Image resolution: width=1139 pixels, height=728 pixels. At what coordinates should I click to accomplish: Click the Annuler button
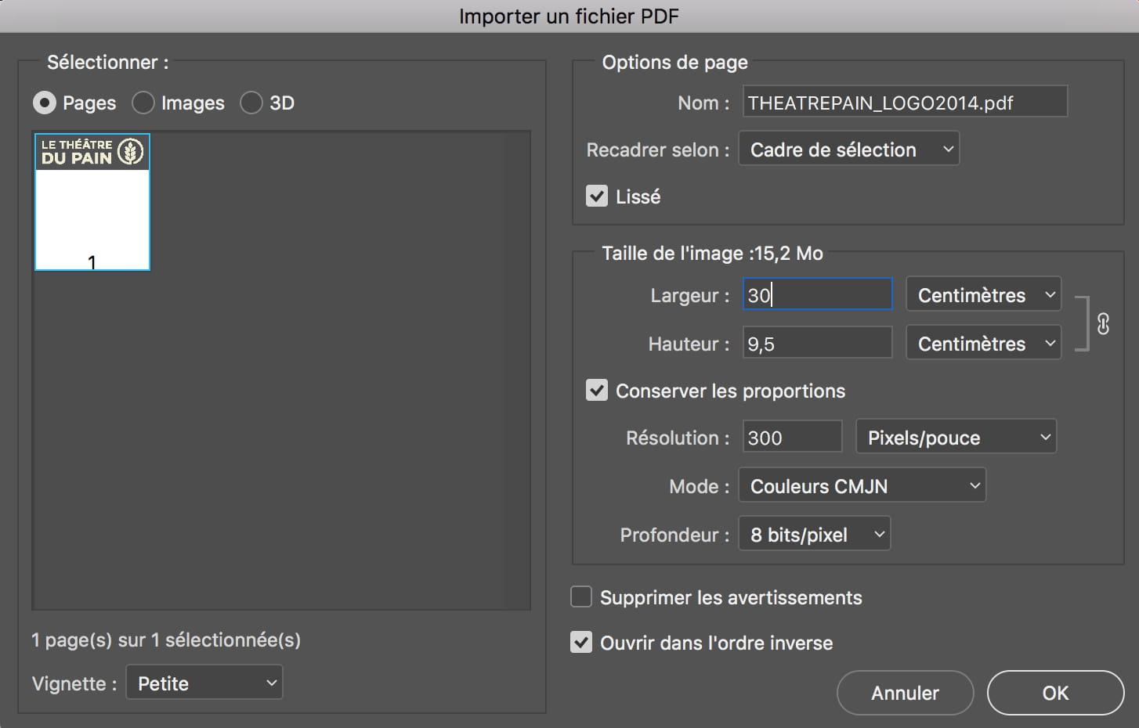click(905, 693)
